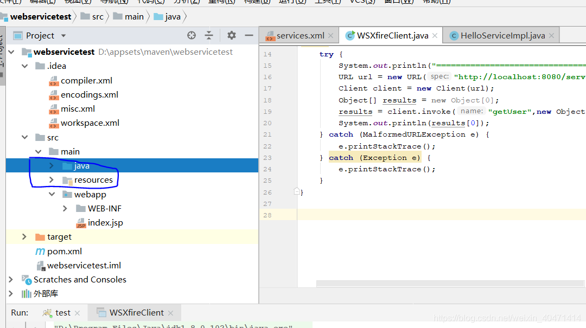
Task: Click the collapse all icon in Project panel
Action: click(x=209, y=36)
